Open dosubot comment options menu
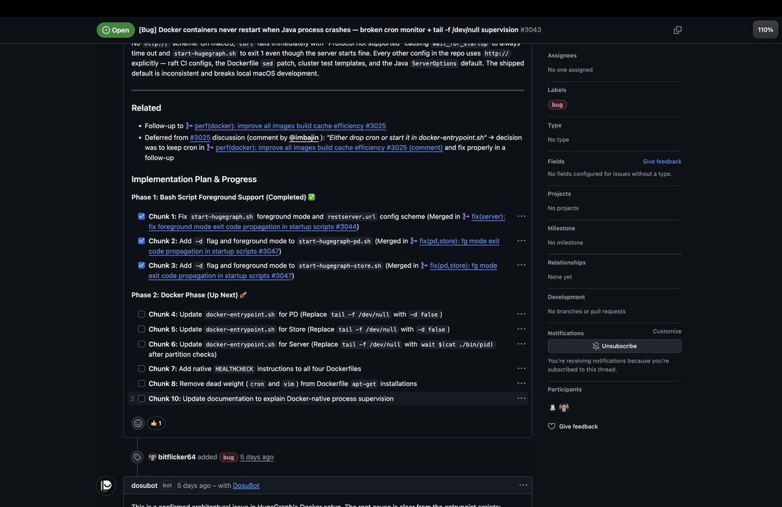This screenshot has height=507, width=782. click(x=523, y=486)
